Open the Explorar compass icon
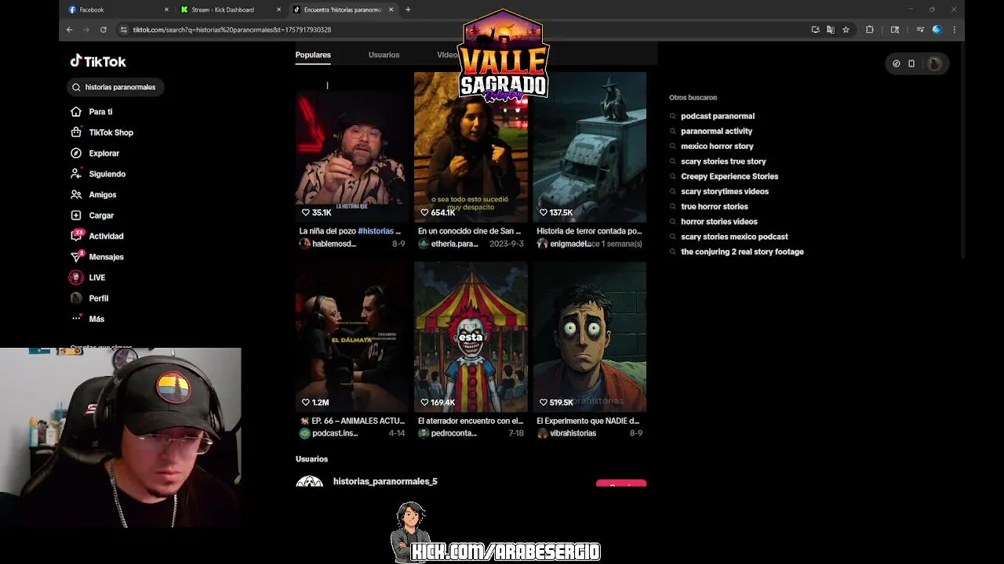The width and height of the screenshot is (1004, 564). (76, 153)
